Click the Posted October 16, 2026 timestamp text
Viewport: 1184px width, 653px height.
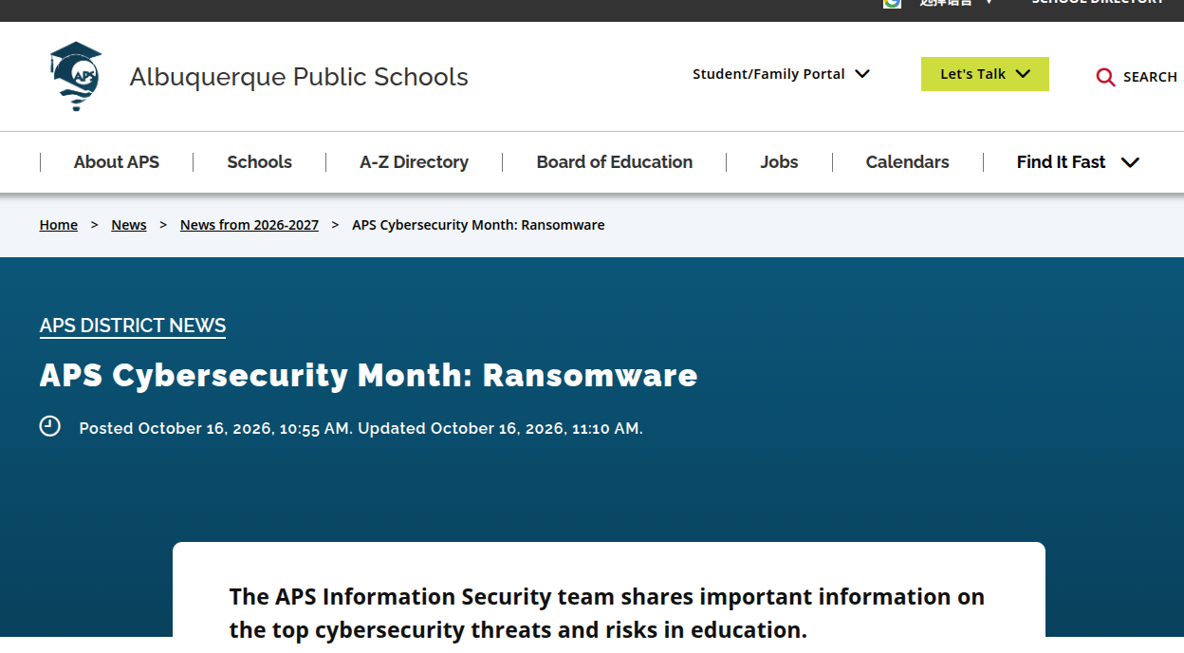click(x=361, y=428)
